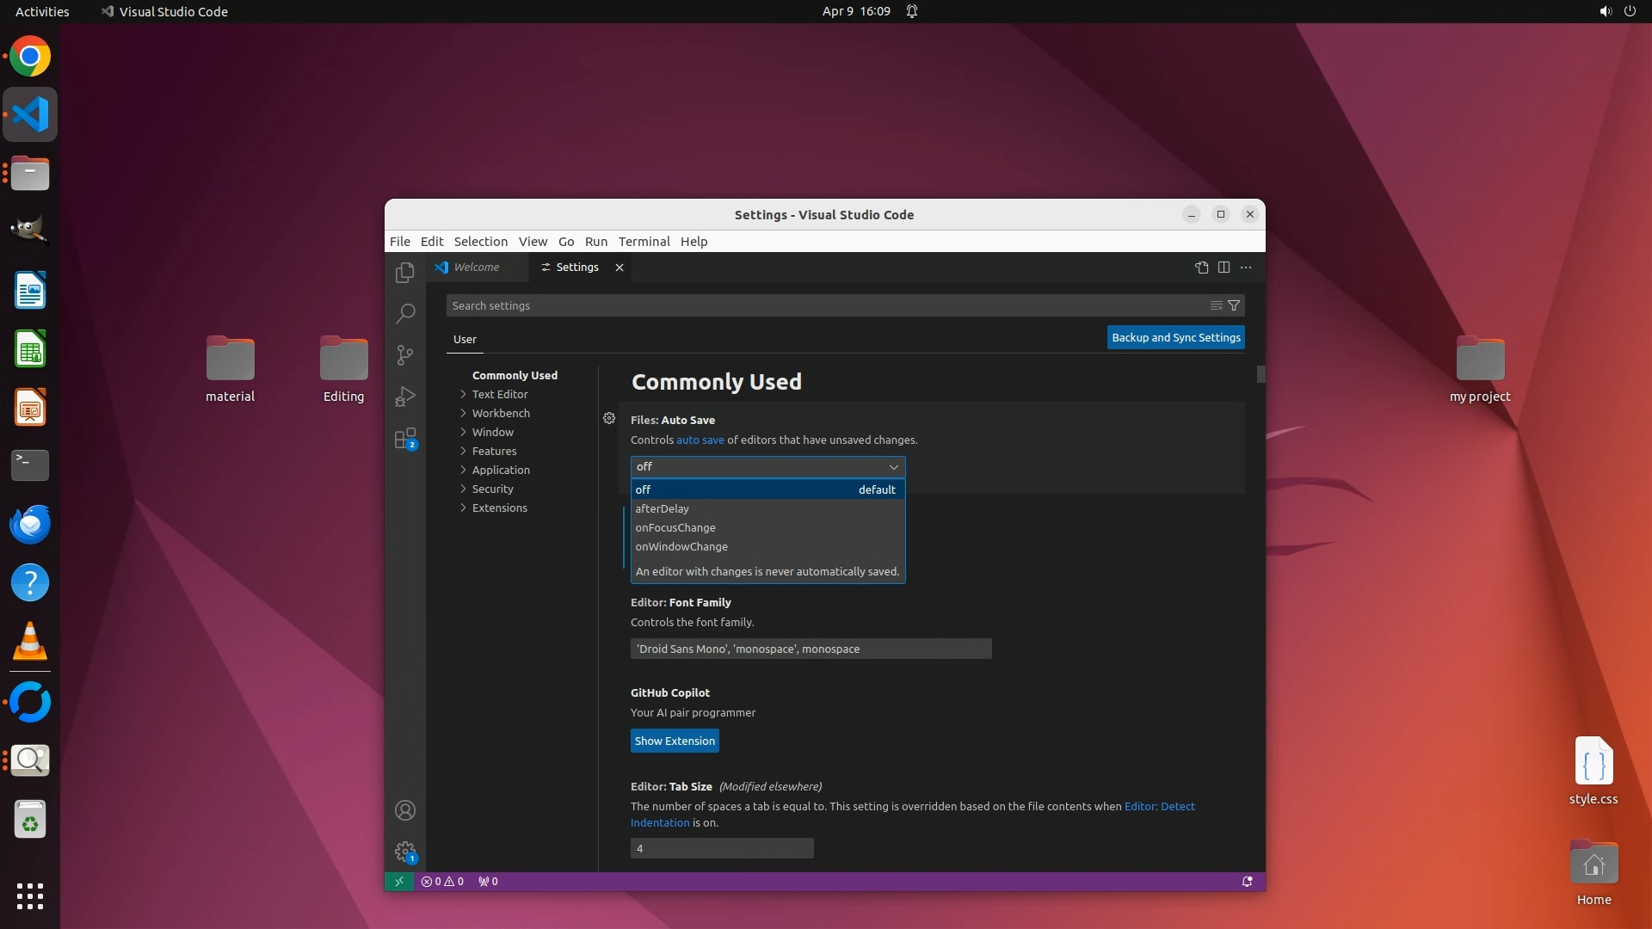Click the Backup and Sync Settings button
The image size is (1652, 929).
click(x=1175, y=337)
